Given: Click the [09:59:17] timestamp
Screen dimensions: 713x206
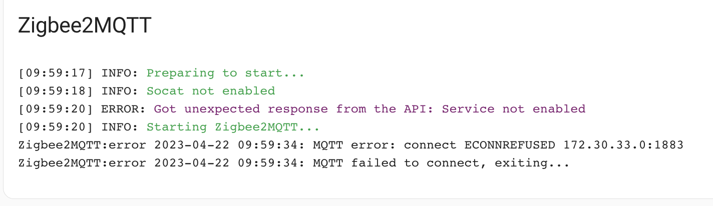Looking at the screenshot, I should pos(56,73).
